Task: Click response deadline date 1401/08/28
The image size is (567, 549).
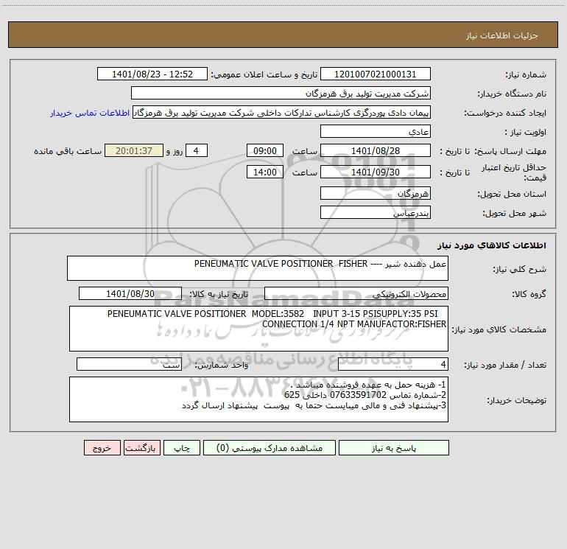Action: coord(376,150)
